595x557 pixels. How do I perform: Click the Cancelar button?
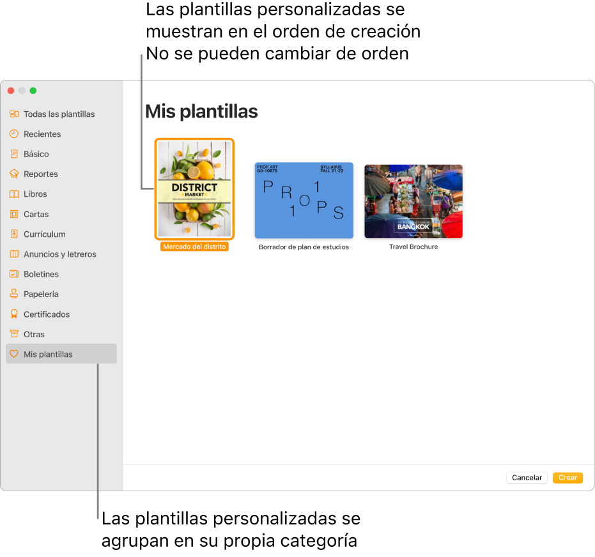click(x=527, y=478)
